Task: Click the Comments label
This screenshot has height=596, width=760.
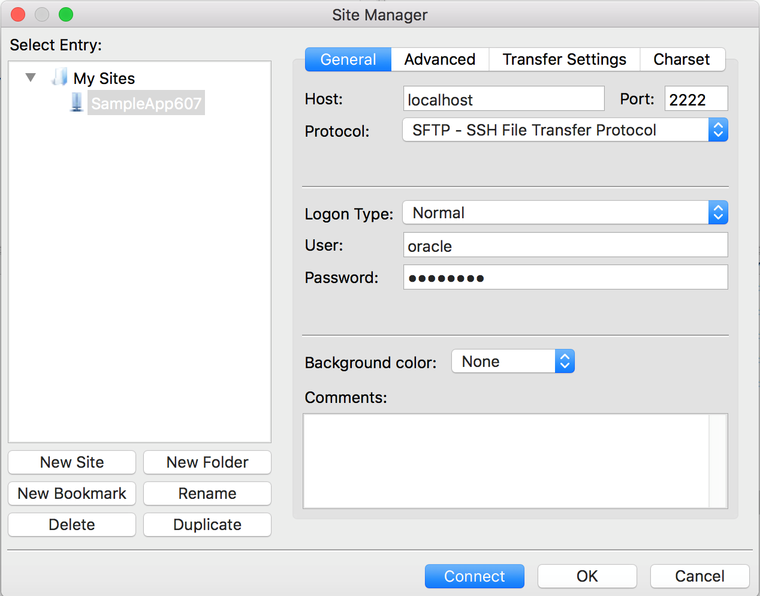Action: tap(346, 398)
